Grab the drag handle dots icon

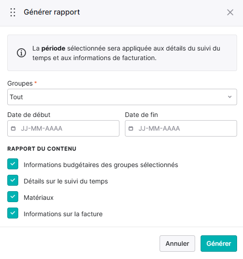click(x=13, y=12)
